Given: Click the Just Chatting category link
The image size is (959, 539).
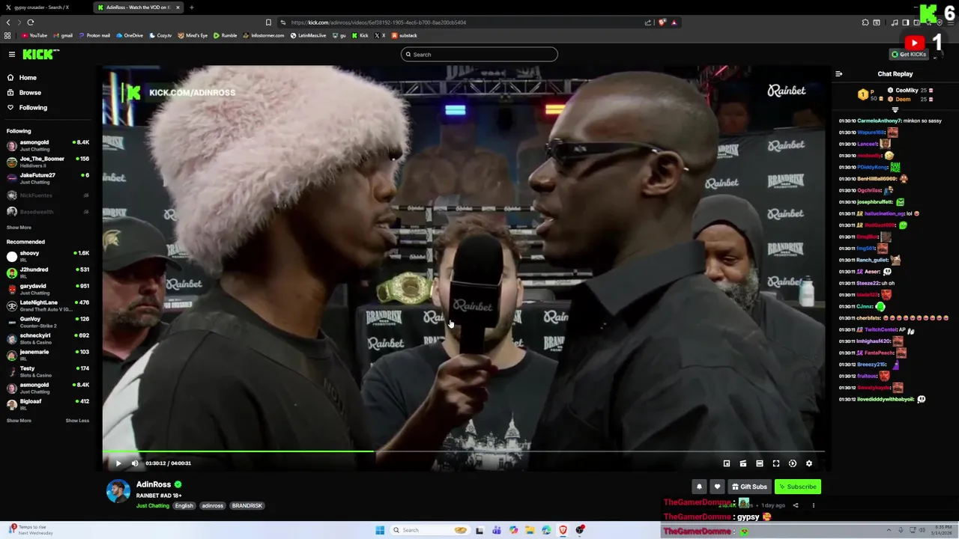Looking at the screenshot, I should pos(153,506).
